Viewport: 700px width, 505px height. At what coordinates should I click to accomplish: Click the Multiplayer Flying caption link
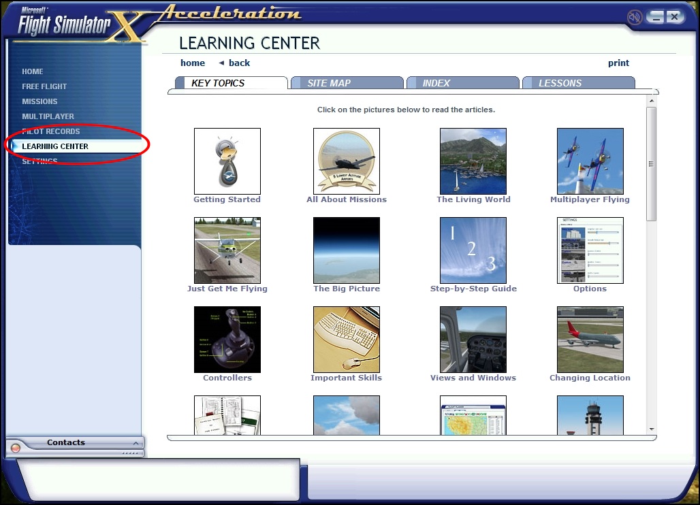590,199
